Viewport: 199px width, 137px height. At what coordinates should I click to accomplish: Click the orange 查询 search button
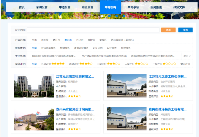[x=168, y=30]
